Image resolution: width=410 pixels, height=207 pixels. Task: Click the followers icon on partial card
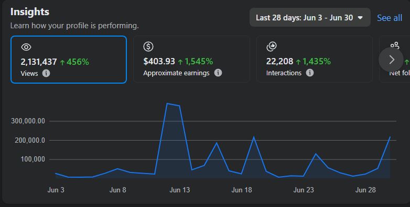[395, 45]
